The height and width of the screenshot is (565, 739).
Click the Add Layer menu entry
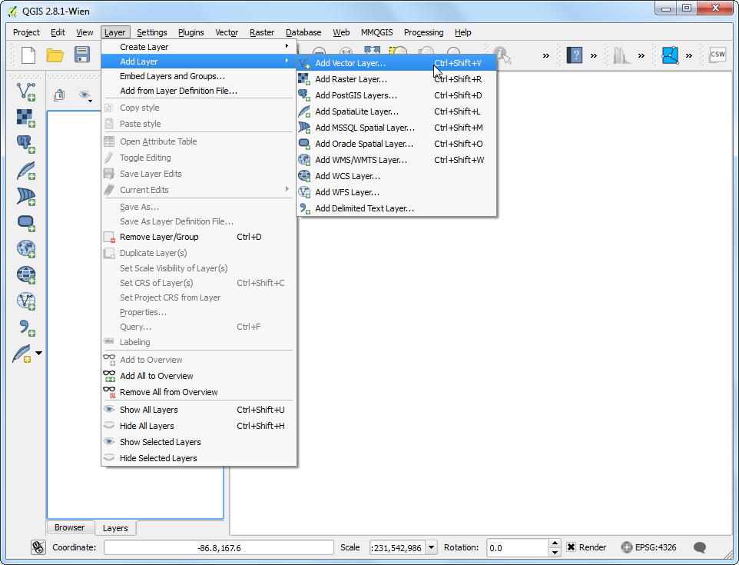199,61
